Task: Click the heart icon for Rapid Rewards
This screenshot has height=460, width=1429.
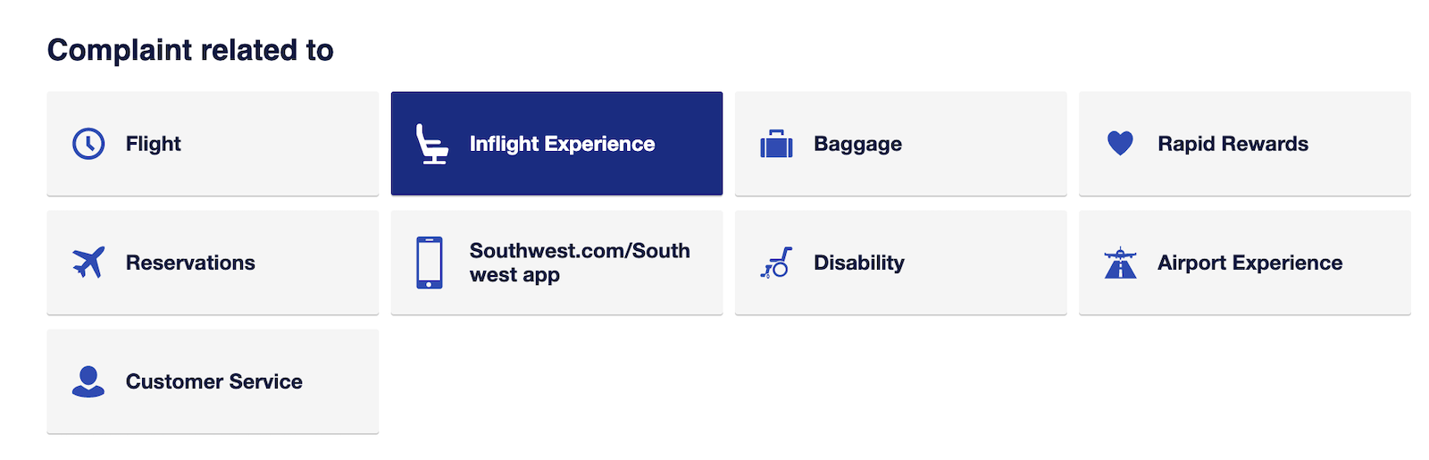Action: tap(1120, 143)
